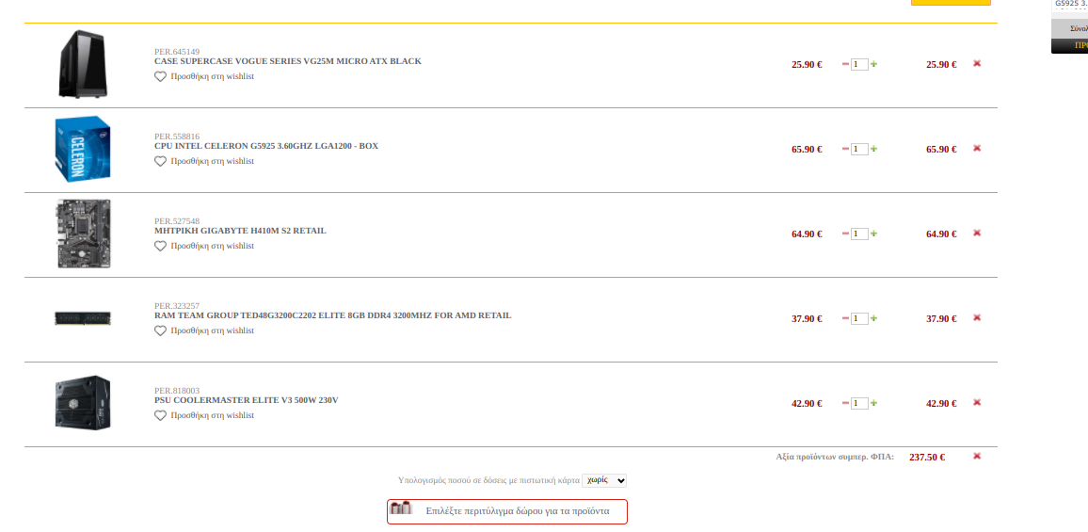Select product code PER.818003
This screenshot has width=1088, height=532.
pos(177,391)
